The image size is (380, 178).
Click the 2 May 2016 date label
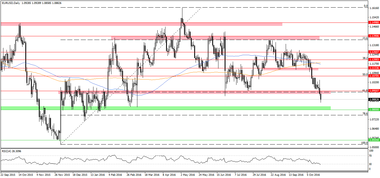coord(187,175)
